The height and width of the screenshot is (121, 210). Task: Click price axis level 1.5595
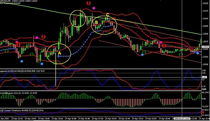tap(206, 26)
